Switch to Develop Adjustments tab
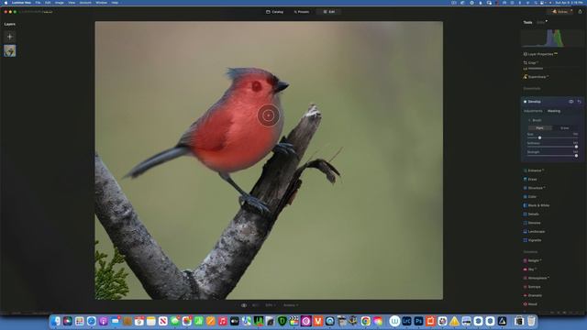Image resolution: width=587 pixels, height=330 pixels. [x=533, y=111]
